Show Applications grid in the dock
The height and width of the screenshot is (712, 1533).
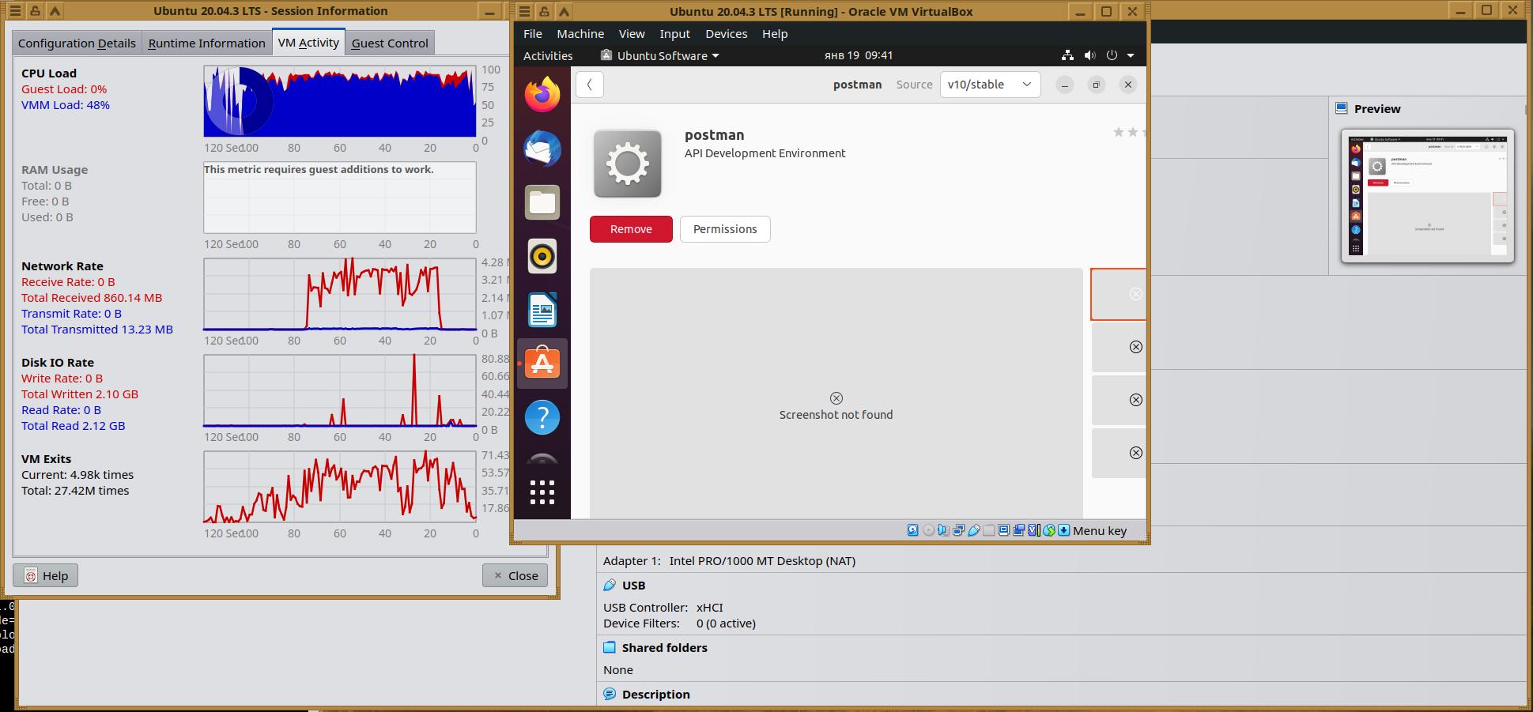point(542,492)
